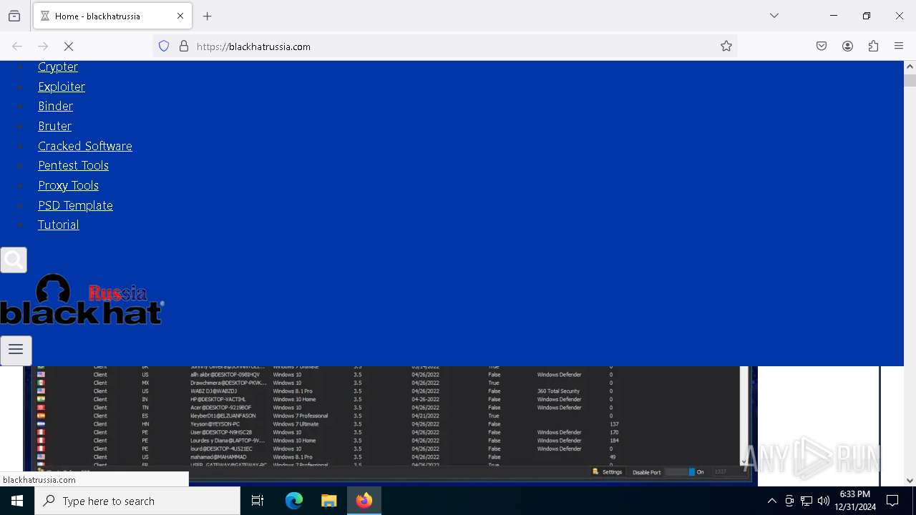Image resolution: width=916 pixels, height=515 pixels.
Task: View site security padlock info
Action: 184,46
